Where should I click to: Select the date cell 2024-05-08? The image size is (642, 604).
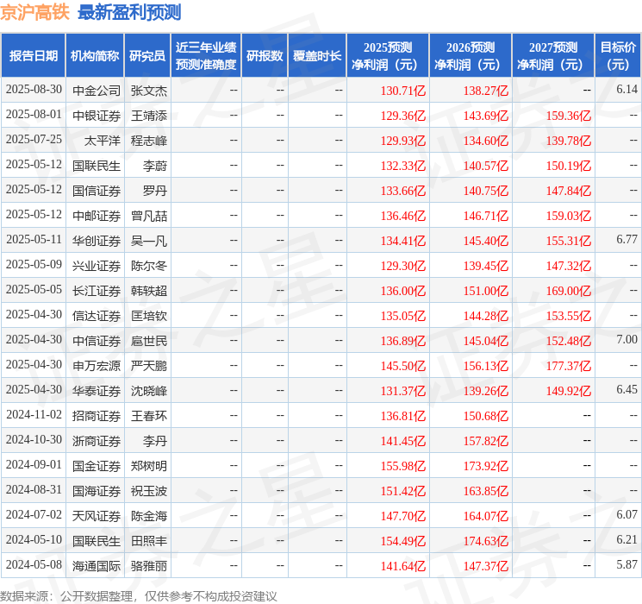[x=34, y=564]
